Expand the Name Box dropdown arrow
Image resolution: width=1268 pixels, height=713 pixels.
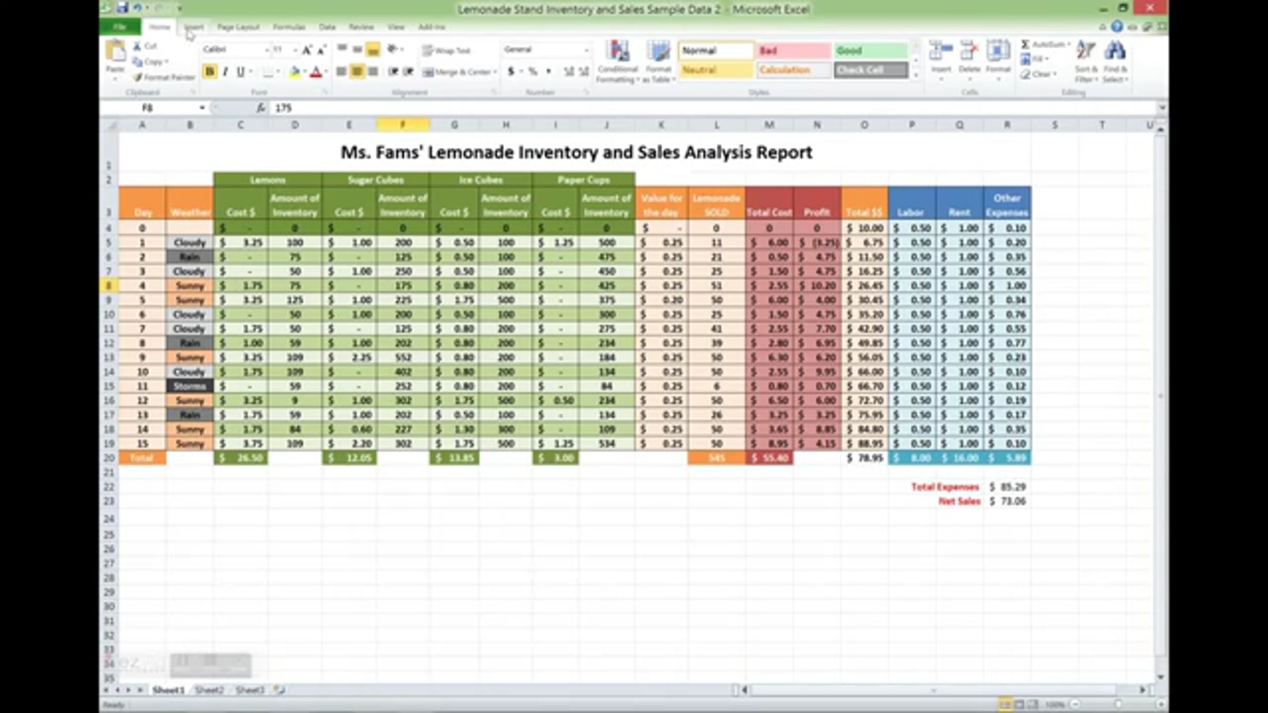[x=202, y=108]
